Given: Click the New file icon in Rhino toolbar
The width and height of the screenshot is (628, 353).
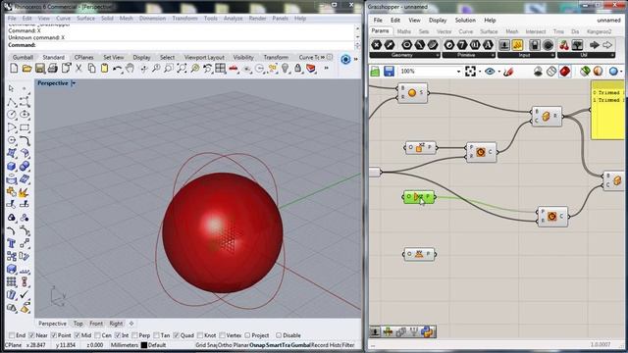Looking at the screenshot, I should (14, 69).
